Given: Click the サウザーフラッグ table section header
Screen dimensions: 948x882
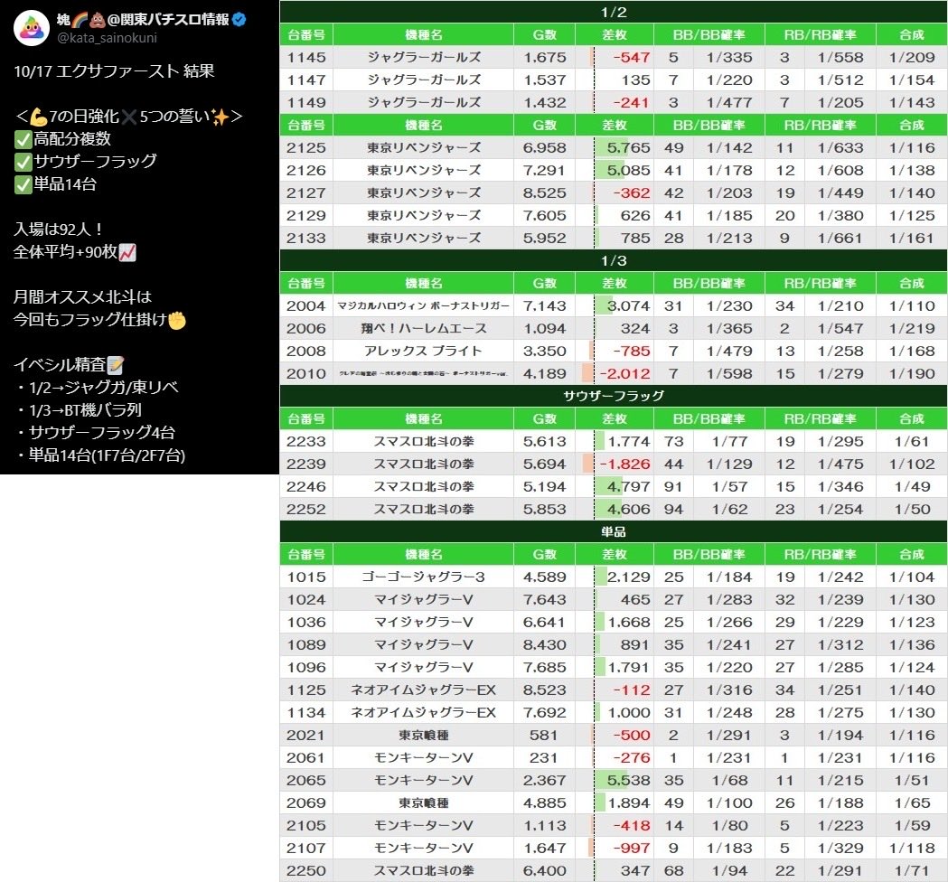Looking at the screenshot, I should click(613, 396).
